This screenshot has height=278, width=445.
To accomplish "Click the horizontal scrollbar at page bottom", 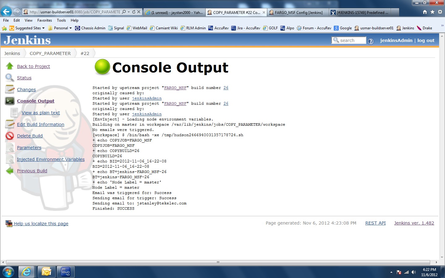I will click(218, 262).
